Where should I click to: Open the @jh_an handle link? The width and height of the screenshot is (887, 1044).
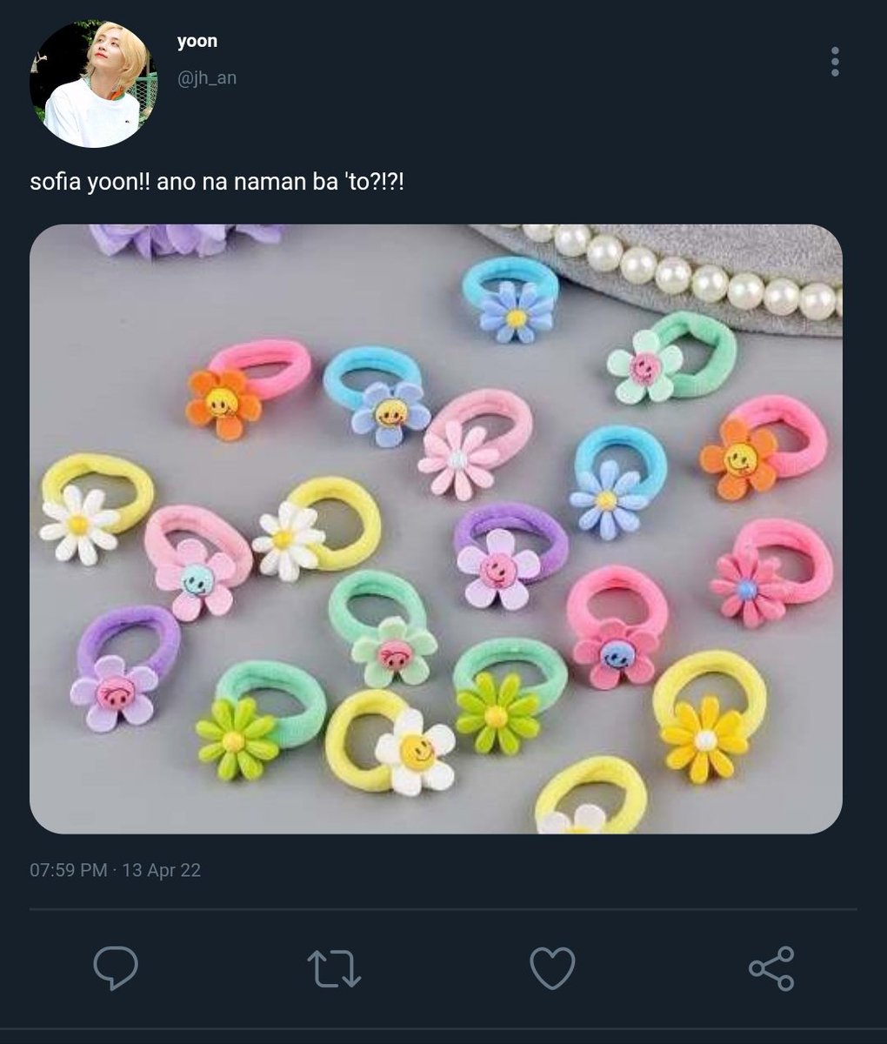(x=207, y=78)
